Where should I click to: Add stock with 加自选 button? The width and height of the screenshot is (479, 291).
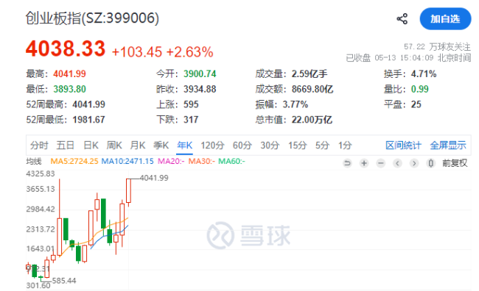point(445,19)
